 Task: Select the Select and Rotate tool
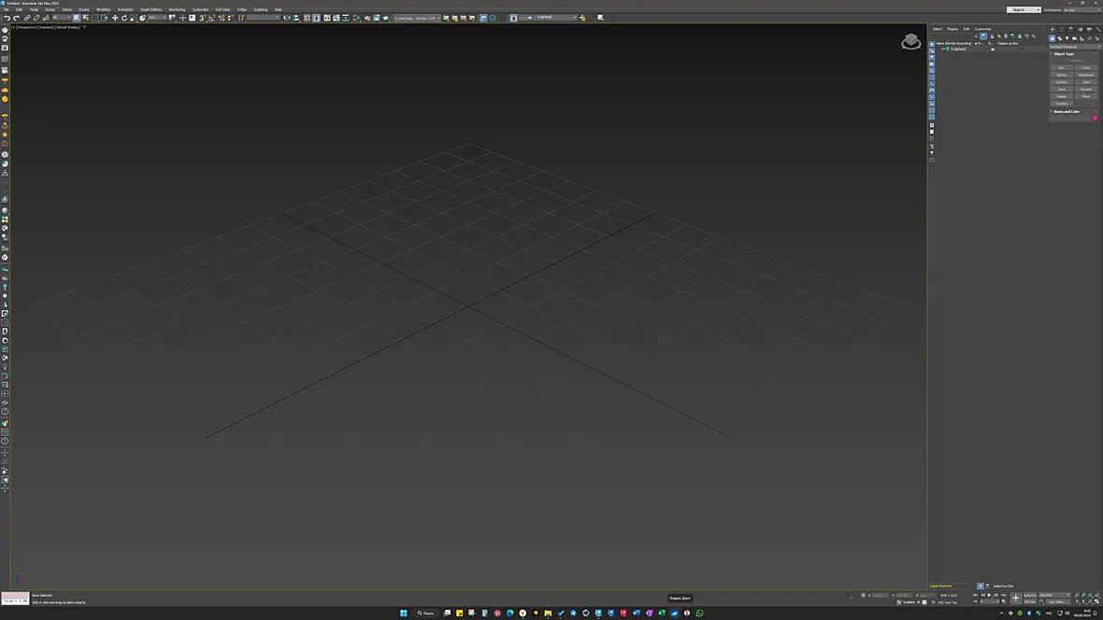click(x=123, y=18)
